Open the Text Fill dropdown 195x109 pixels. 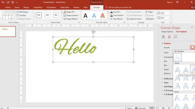click(x=115, y=12)
